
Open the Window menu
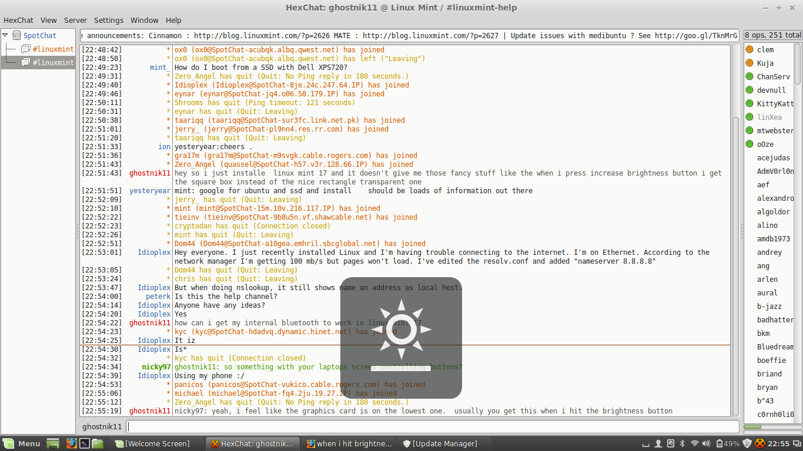[x=145, y=20]
